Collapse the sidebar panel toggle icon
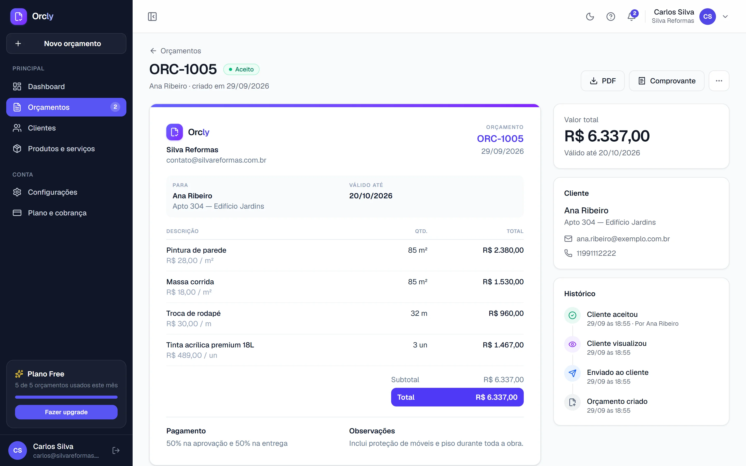Viewport: 746px width, 466px height. 152,16
